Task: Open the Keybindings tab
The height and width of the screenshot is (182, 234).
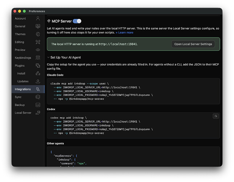Action: click(x=28, y=58)
